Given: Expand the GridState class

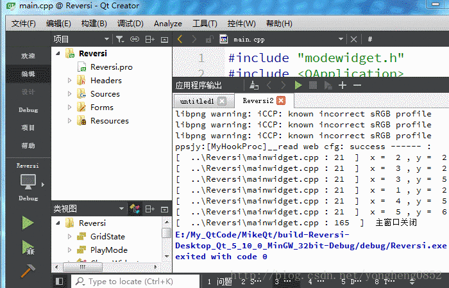Looking at the screenshot, I should 69,237.
